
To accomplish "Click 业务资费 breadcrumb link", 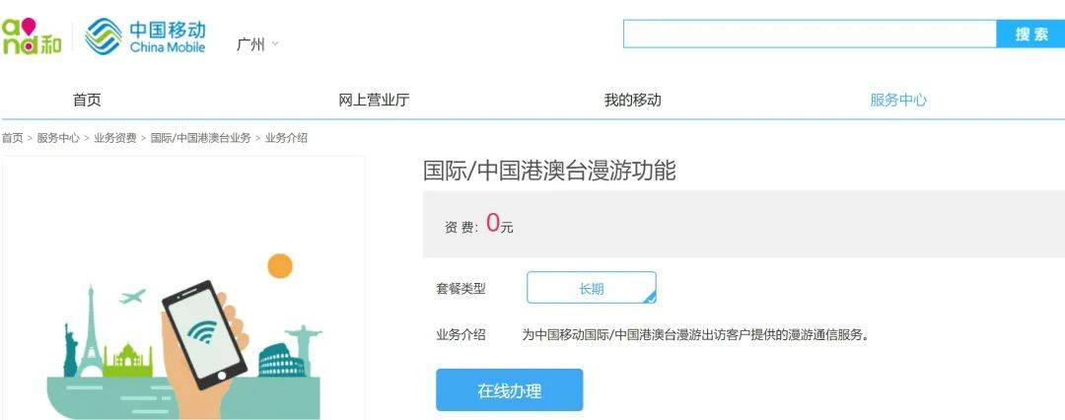I will tap(115, 138).
